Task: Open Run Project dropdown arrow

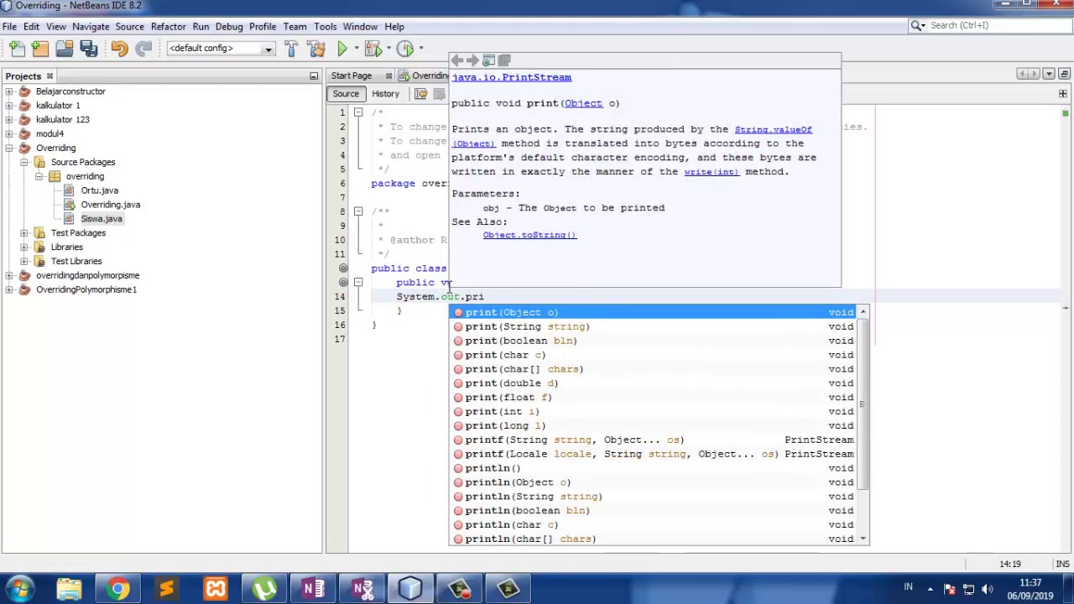Action: click(x=356, y=49)
